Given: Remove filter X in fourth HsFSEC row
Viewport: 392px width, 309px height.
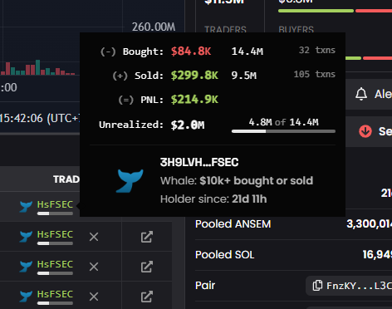Looking at the screenshot, I should [94, 297].
